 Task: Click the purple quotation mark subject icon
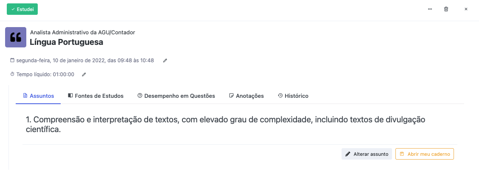pyautogui.click(x=16, y=37)
